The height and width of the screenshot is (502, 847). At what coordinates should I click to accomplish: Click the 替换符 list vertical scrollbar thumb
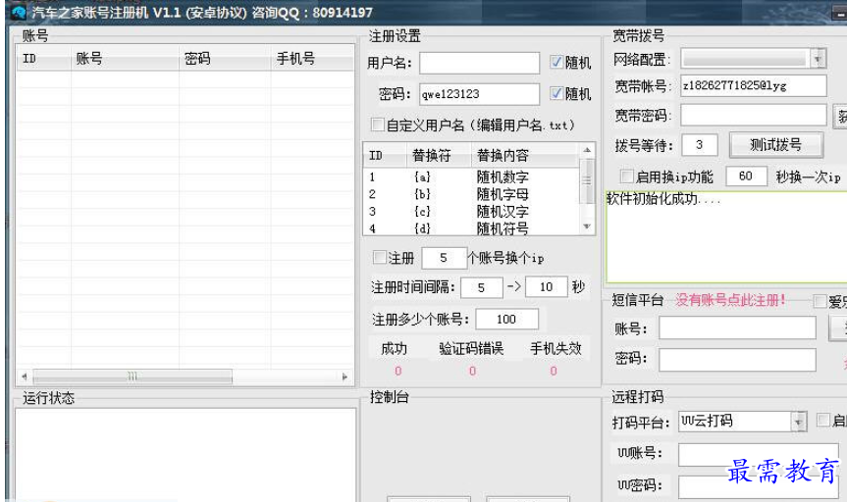(587, 179)
